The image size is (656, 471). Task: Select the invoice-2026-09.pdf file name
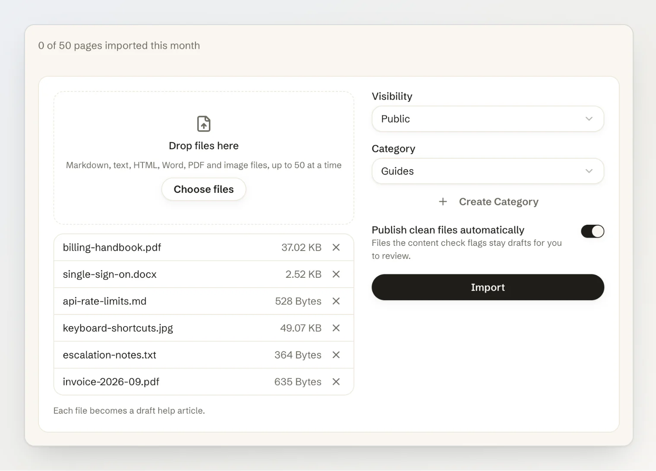click(x=111, y=382)
